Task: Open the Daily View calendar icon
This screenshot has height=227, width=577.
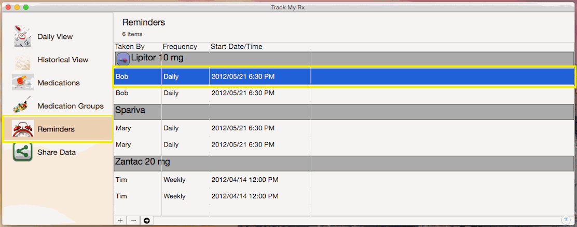Action: point(23,36)
